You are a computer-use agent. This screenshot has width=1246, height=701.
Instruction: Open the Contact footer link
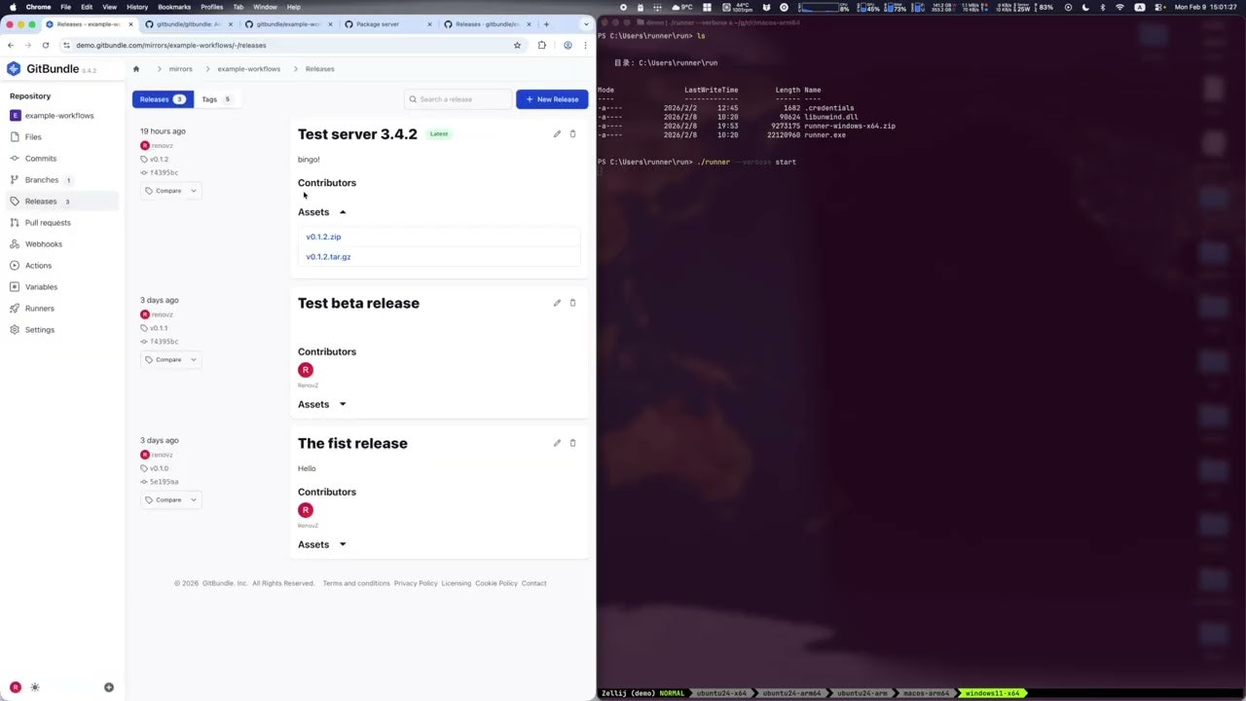[x=533, y=583]
